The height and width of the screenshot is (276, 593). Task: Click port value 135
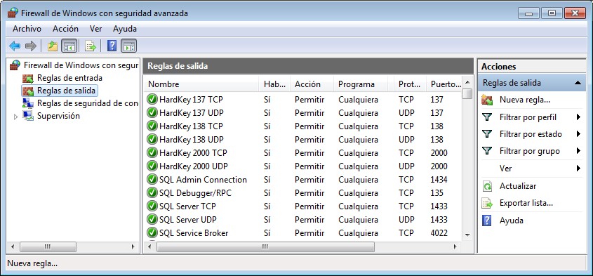[437, 193]
